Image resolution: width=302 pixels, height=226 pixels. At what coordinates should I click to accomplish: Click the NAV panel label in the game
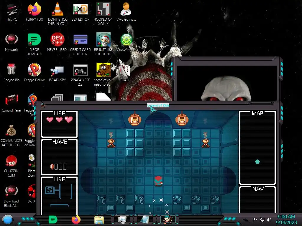(x=258, y=189)
